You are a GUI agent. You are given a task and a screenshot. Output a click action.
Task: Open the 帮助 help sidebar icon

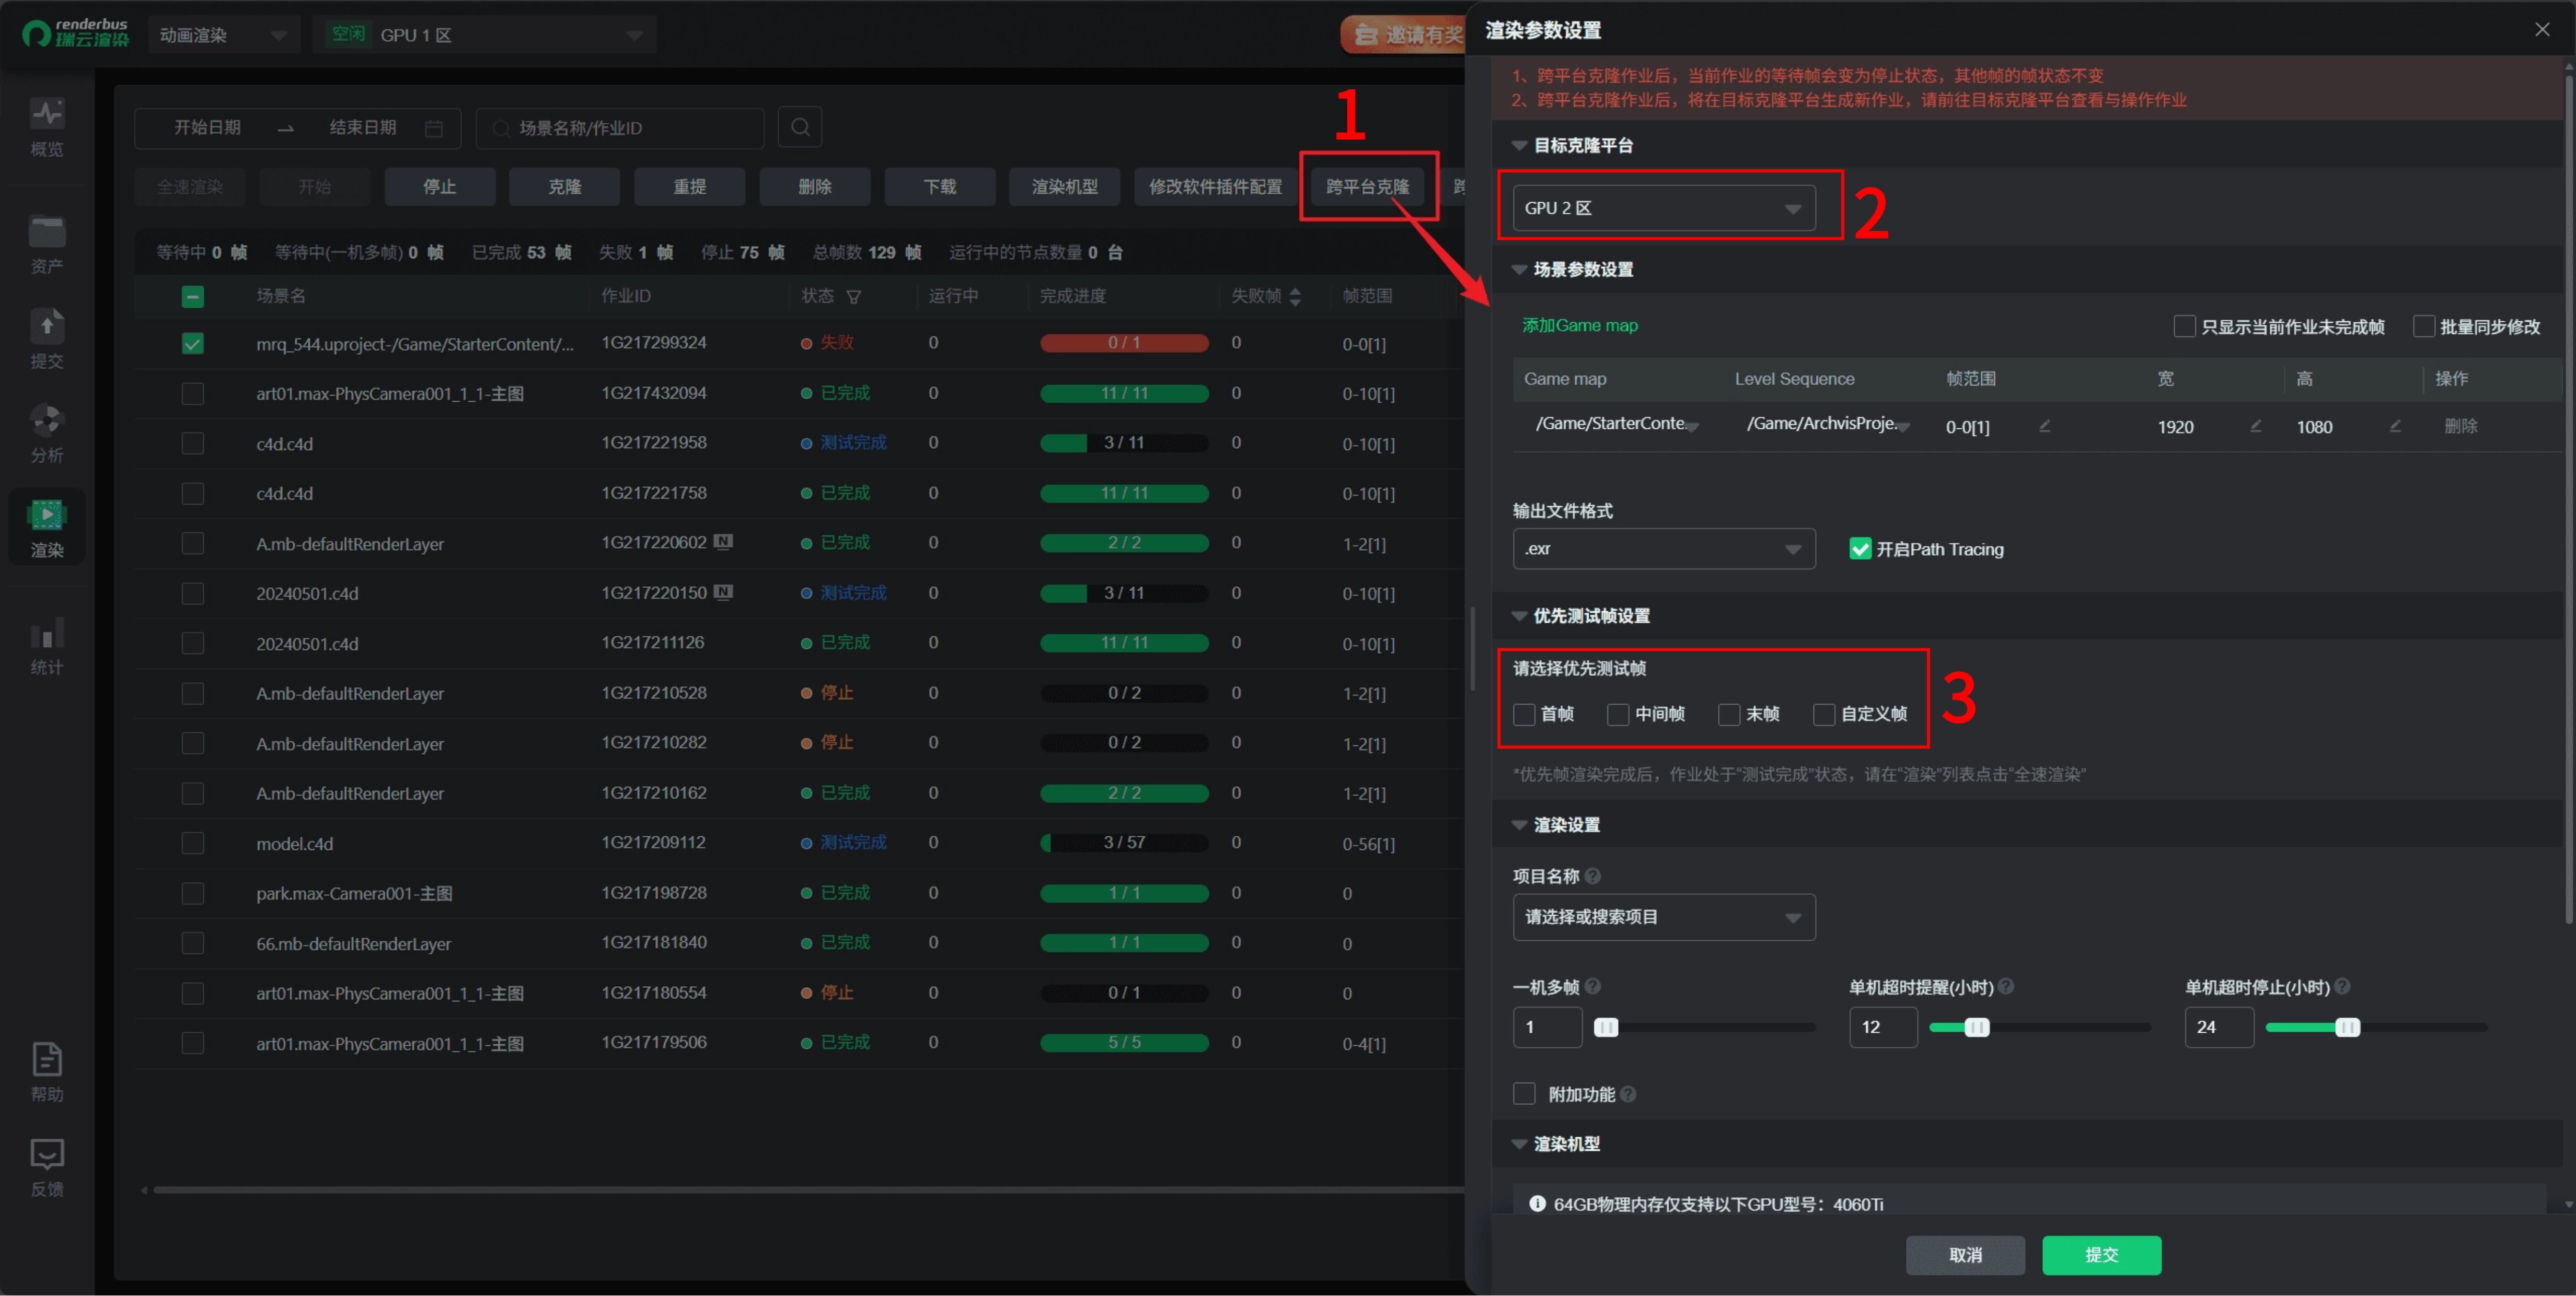click(x=47, y=1071)
